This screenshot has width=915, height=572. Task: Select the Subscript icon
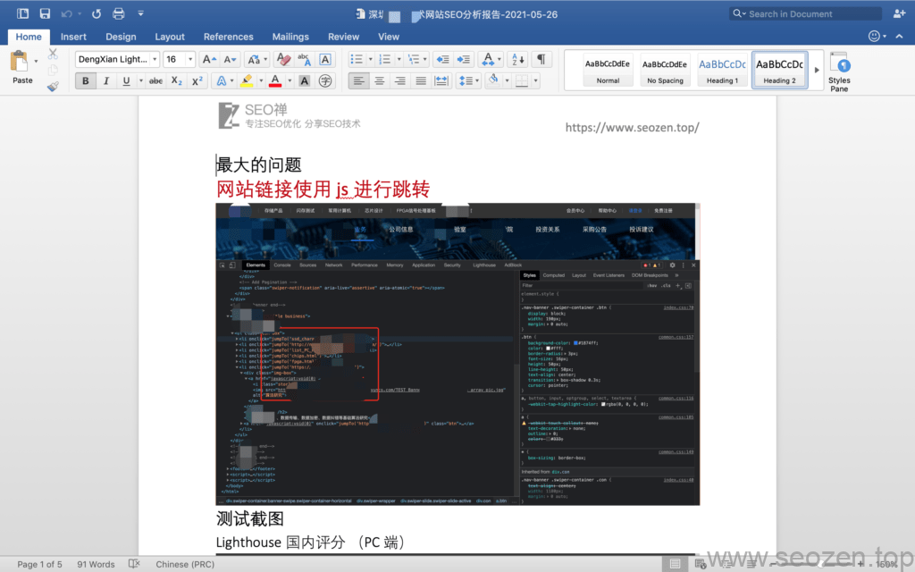(x=177, y=81)
